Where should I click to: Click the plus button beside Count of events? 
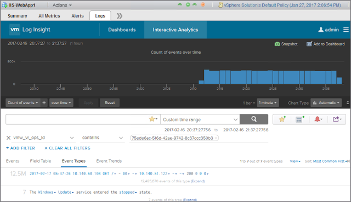pyautogui.click(x=44, y=102)
